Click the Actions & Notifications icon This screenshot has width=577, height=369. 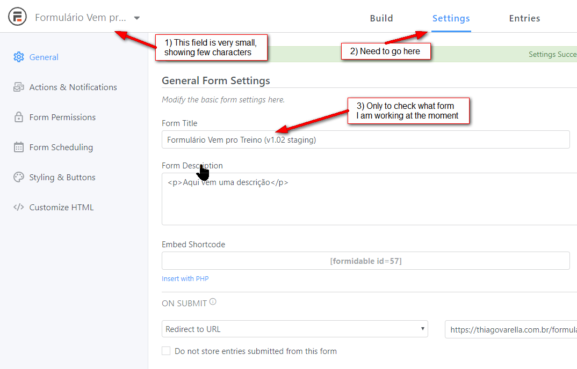click(19, 87)
